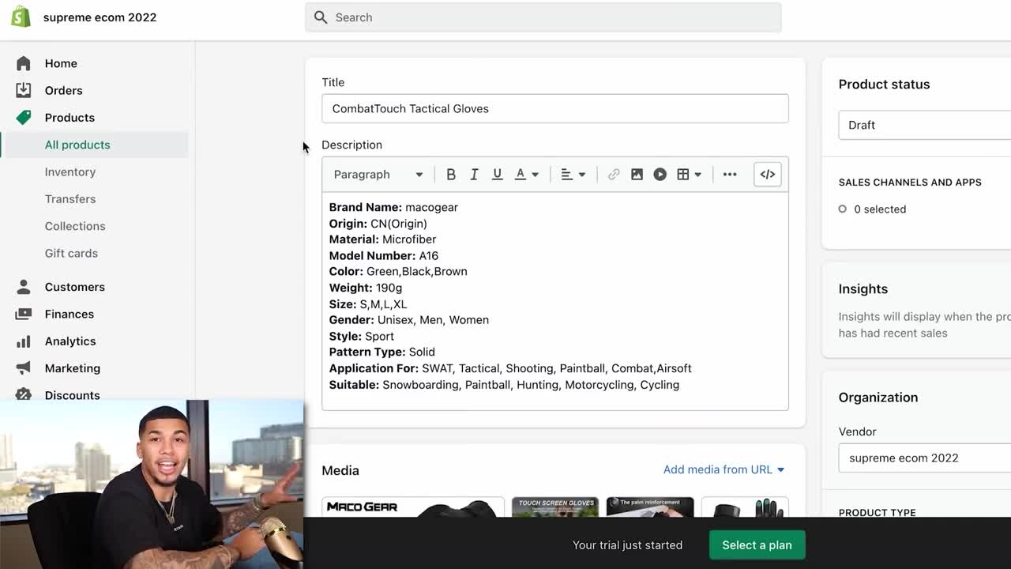This screenshot has height=569, width=1011.
Task: Click the Select a plan button
Action: pyautogui.click(x=757, y=545)
